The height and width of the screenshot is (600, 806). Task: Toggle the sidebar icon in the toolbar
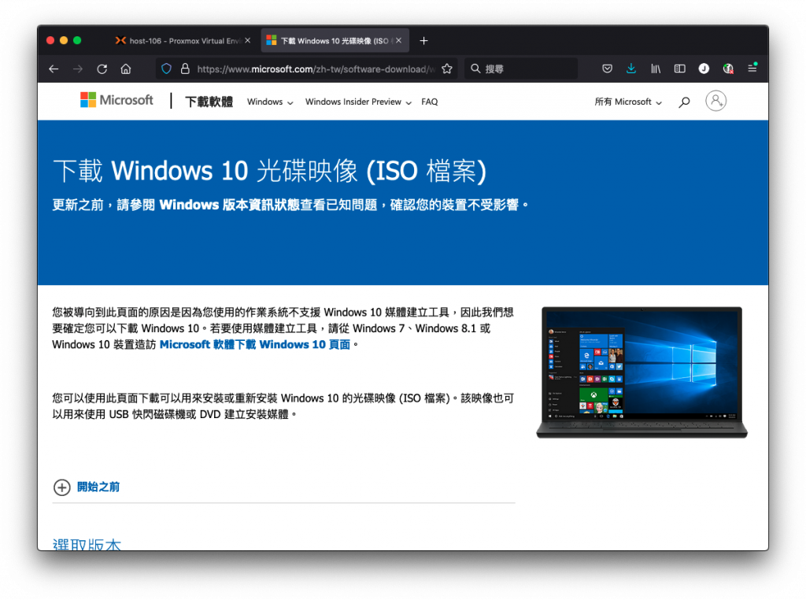point(679,69)
